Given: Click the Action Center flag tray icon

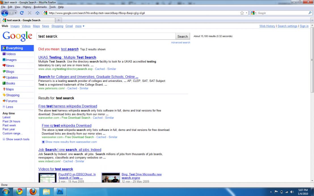Looking at the screenshot, I should point(276,192).
